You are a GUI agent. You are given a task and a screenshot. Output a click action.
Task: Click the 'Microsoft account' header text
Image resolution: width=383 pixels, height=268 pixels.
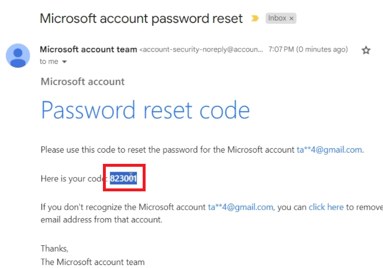[x=82, y=81]
